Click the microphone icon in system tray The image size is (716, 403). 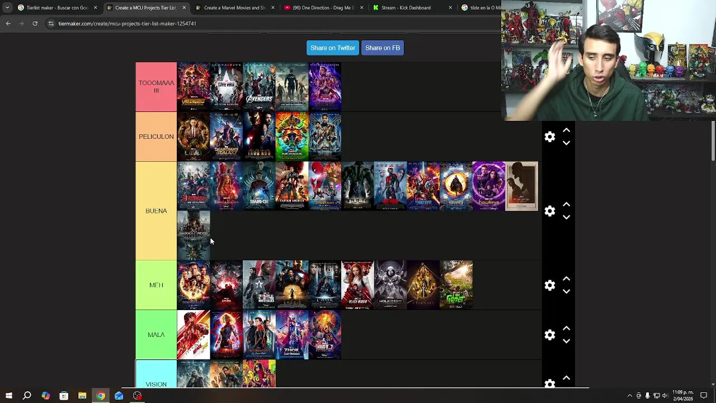point(648,396)
